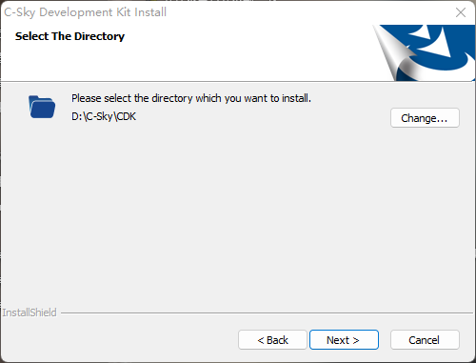Go to the previous step with Back
476x363 pixels.
272,340
